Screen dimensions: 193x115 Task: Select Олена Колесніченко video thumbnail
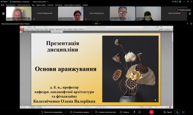click(122, 13)
